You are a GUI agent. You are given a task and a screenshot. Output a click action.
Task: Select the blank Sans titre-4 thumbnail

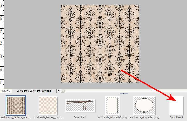176,105
